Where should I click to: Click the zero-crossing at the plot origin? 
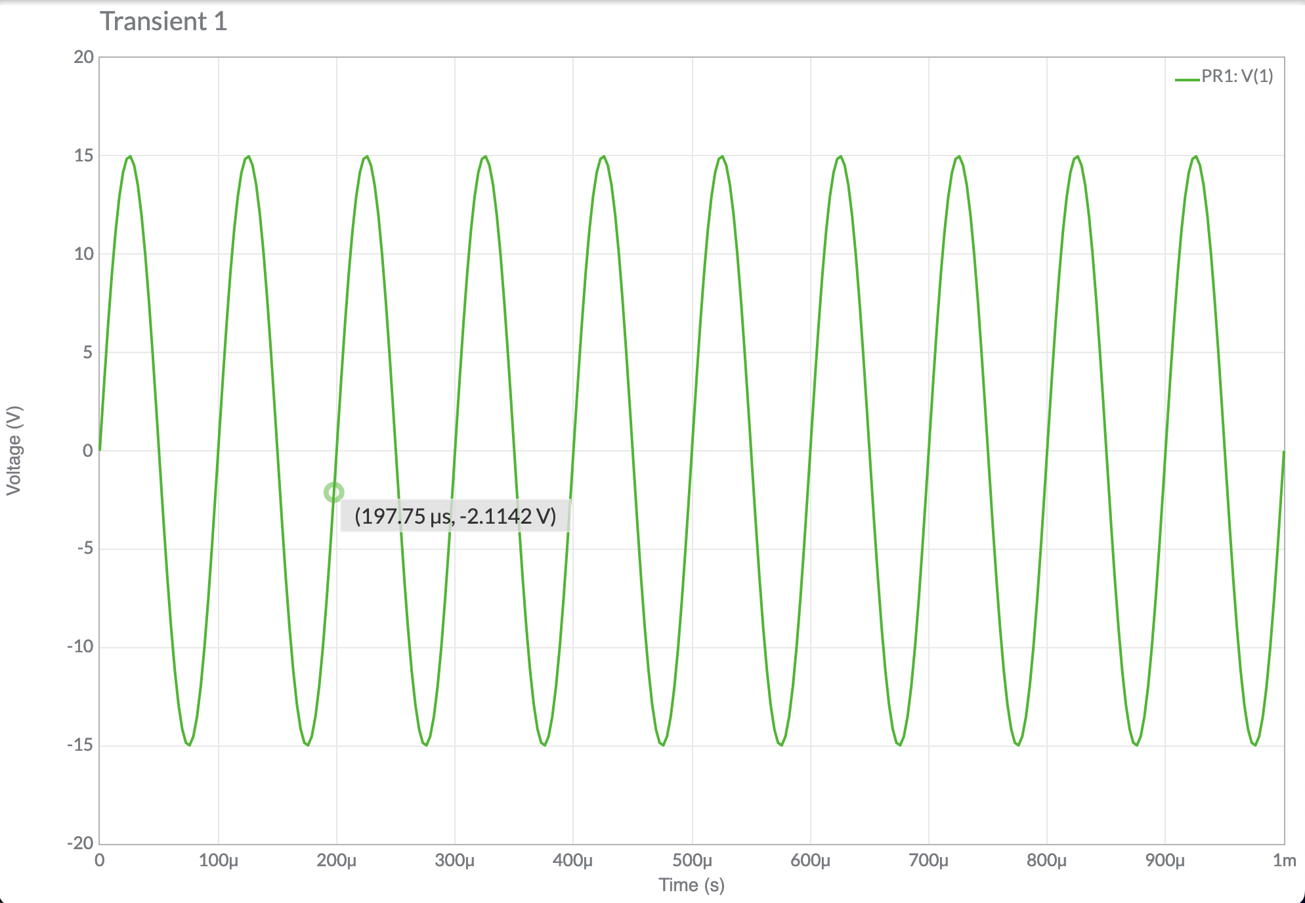click(100, 451)
